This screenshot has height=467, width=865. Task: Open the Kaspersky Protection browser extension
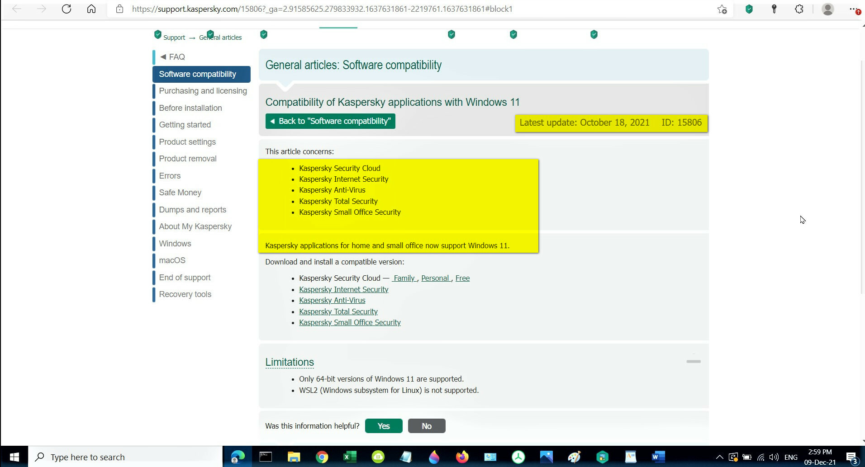(x=749, y=9)
